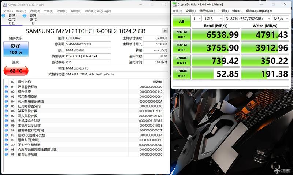The width and height of the screenshot is (293, 175).
Task: Click the red 62 °C temperature button
Action: click(x=16, y=71)
